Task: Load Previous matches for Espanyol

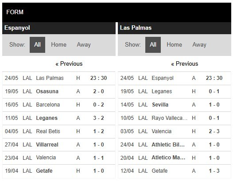Action: (x=69, y=64)
